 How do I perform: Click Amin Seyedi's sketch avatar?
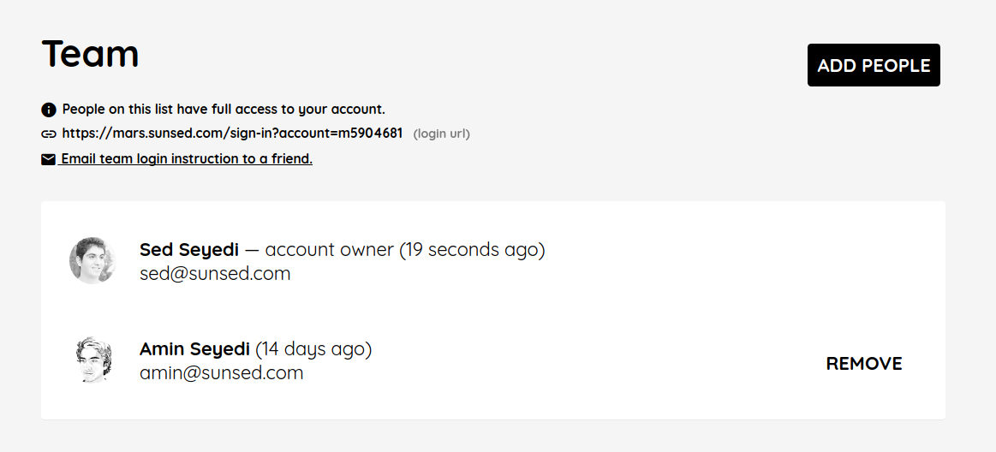(x=92, y=360)
